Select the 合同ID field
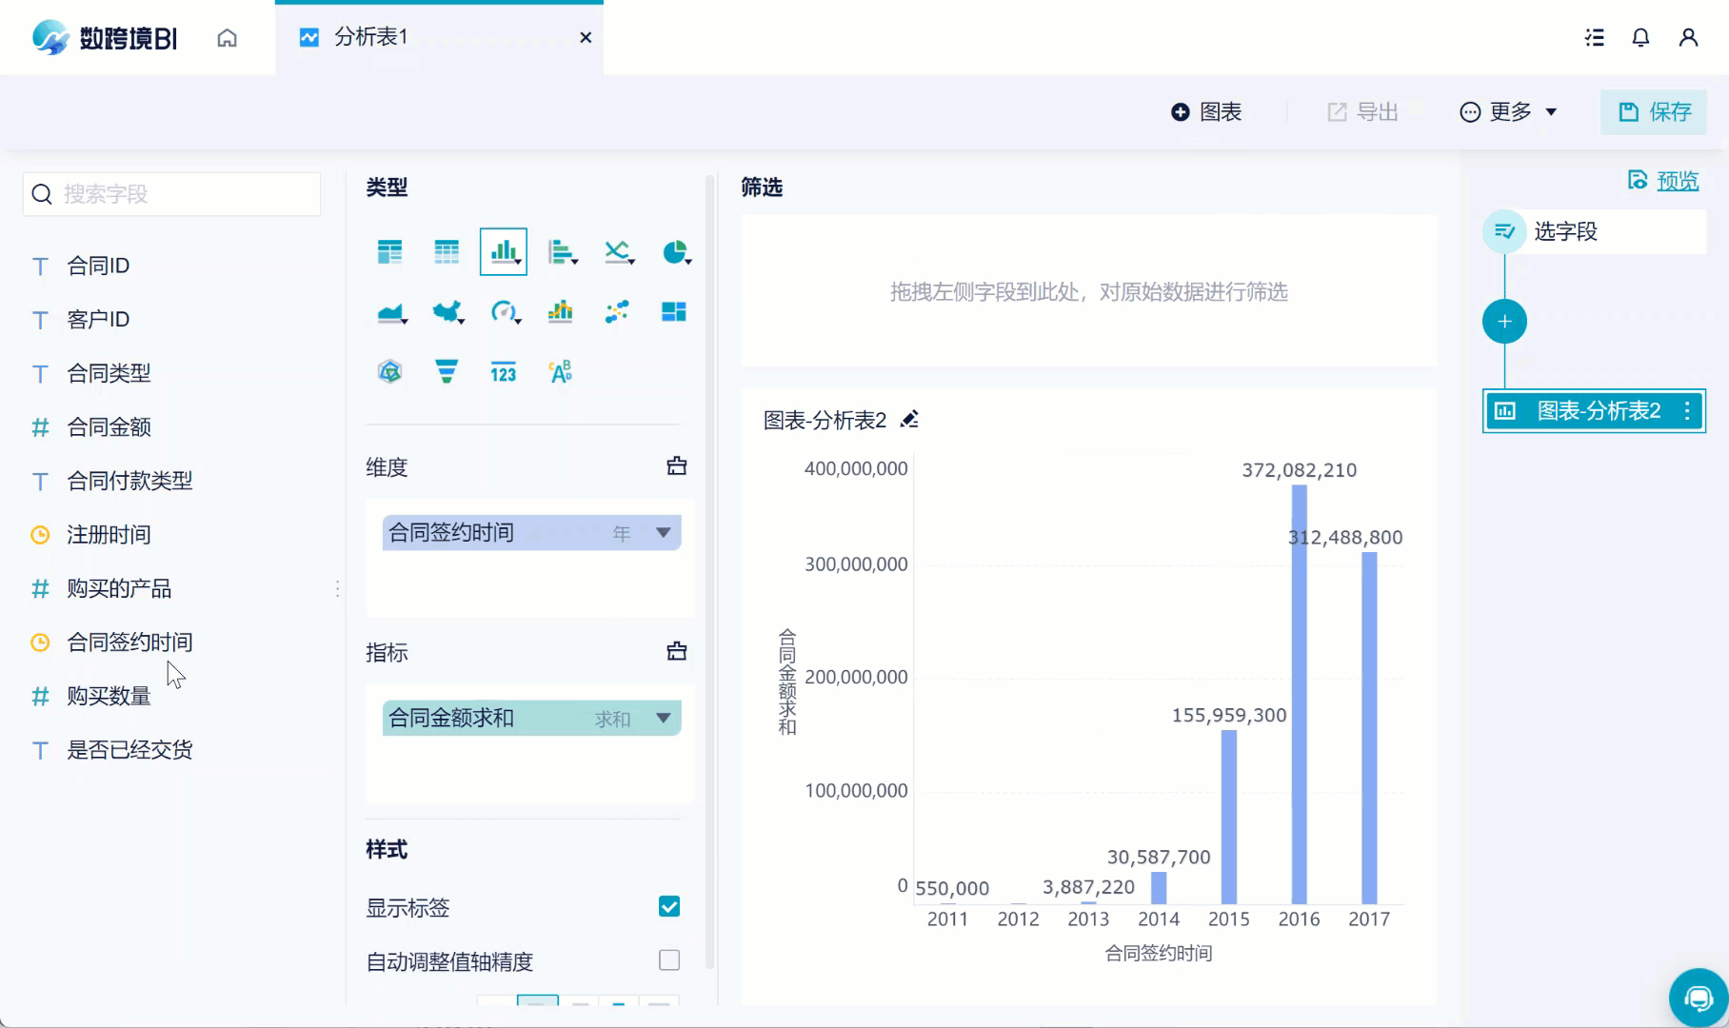Screen dimensions: 1729x1028 pos(99,266)
